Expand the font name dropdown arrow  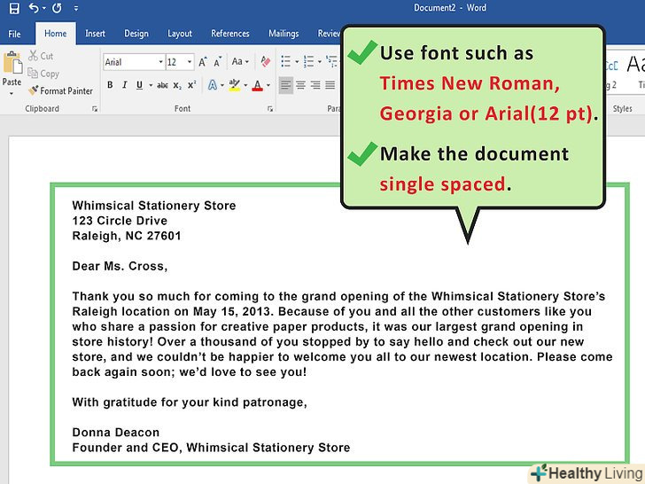[x=161, y=62]
